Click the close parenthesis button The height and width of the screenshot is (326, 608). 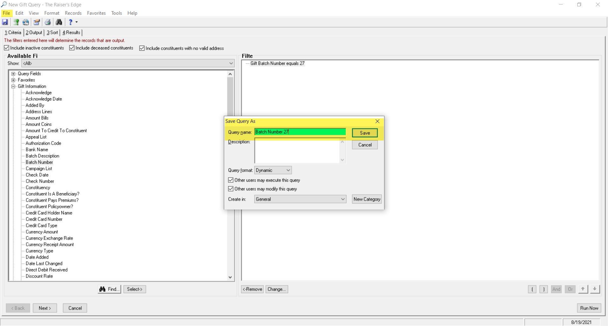tap(544, 289)
